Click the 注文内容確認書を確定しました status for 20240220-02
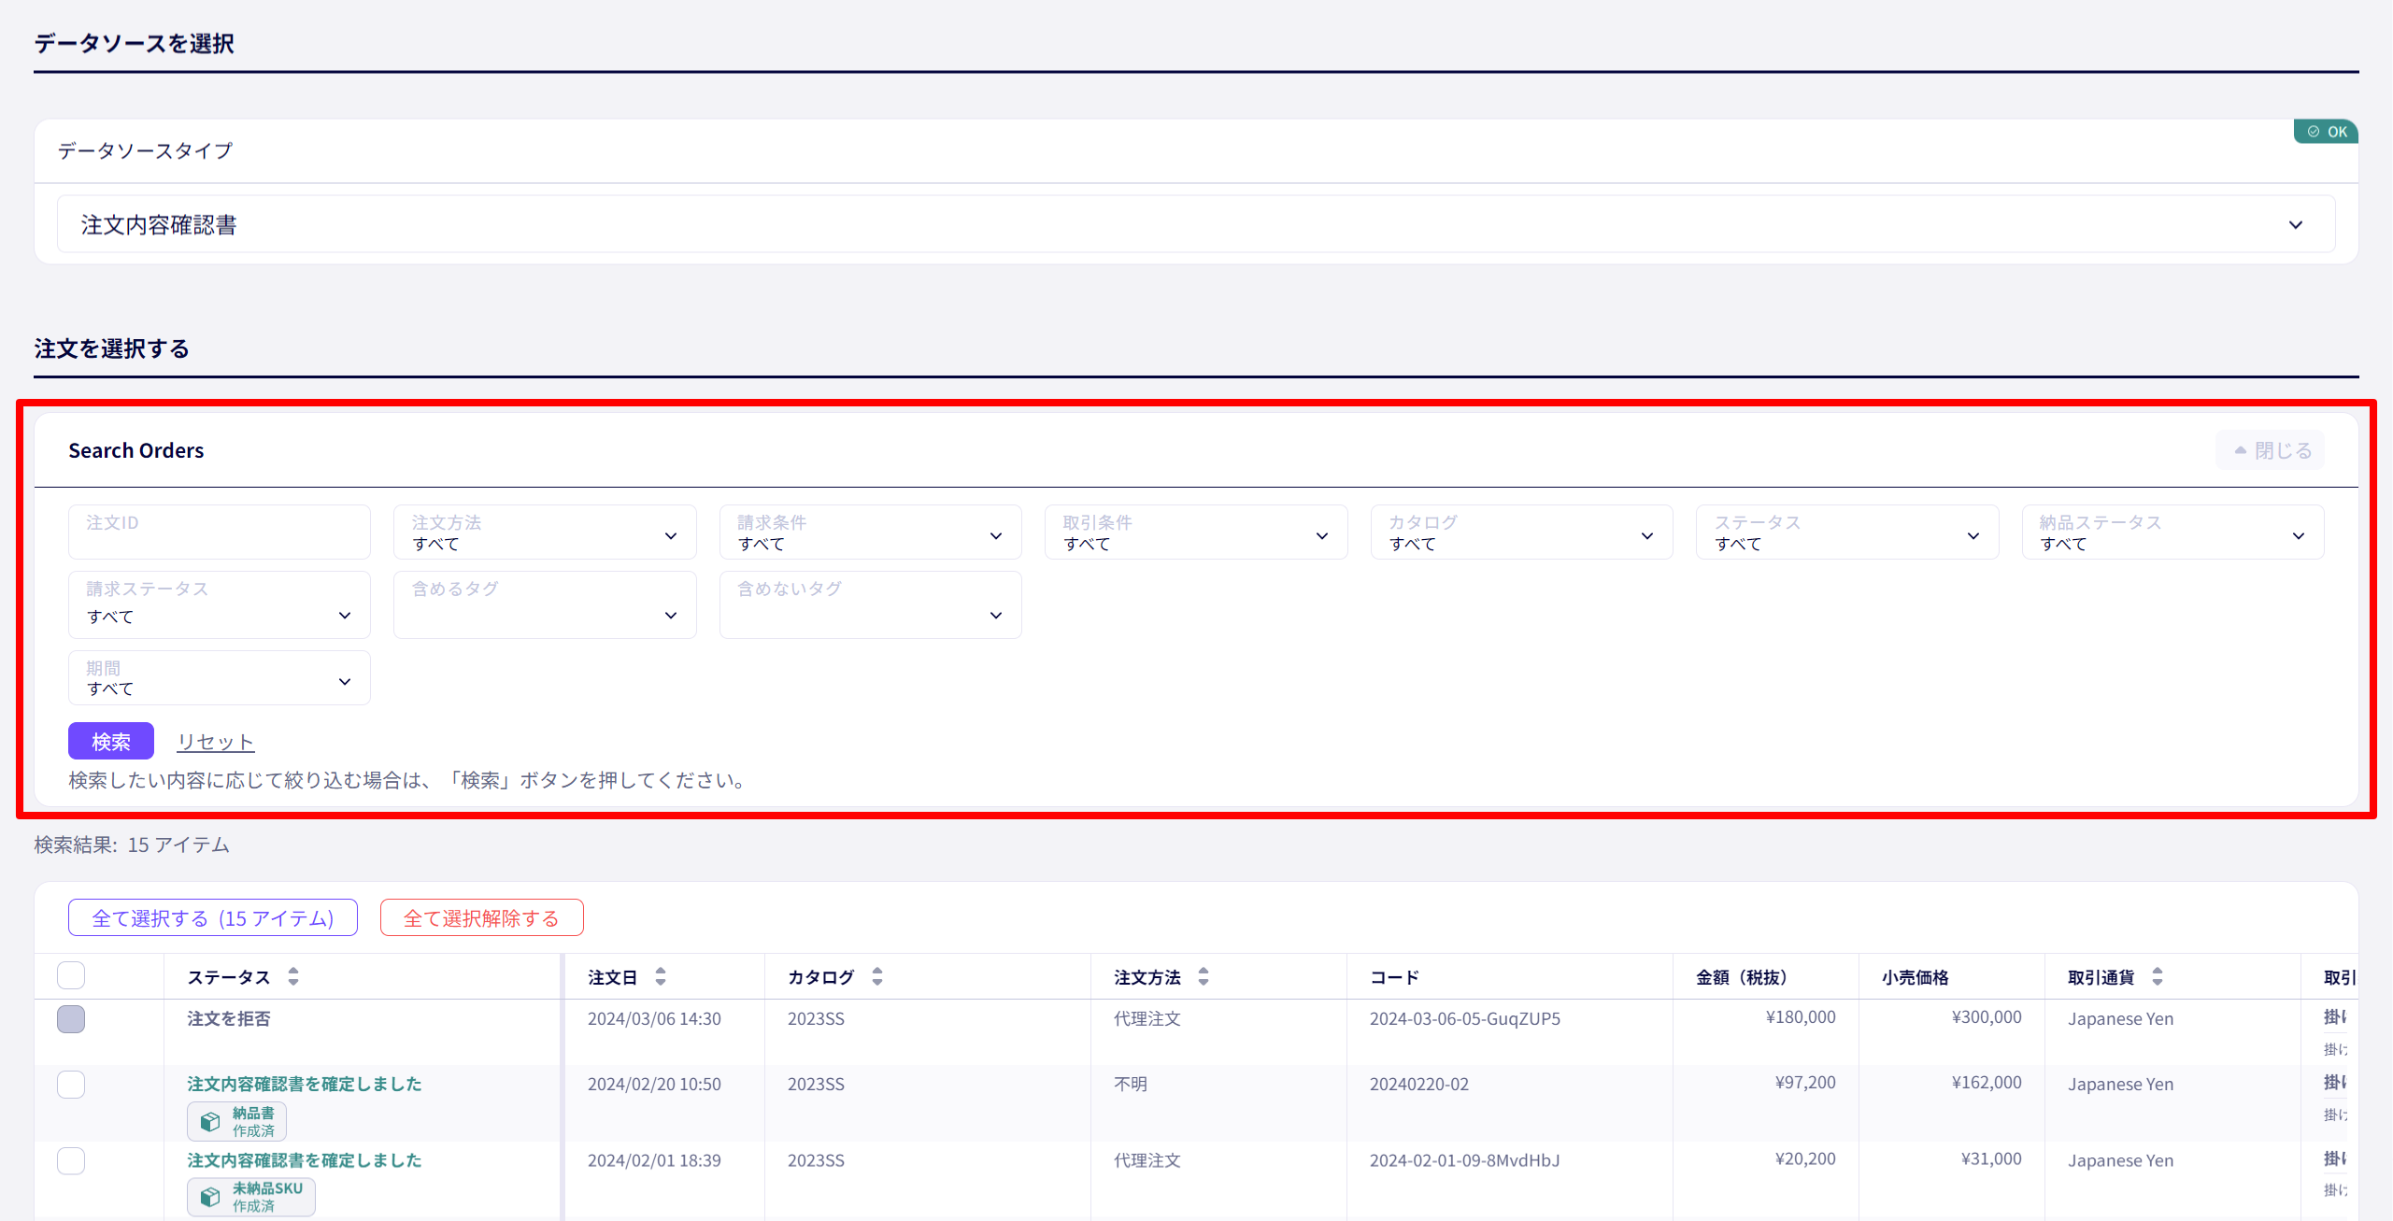The width and height of the screenshot is (2393, 1221). pos(305,1085)
